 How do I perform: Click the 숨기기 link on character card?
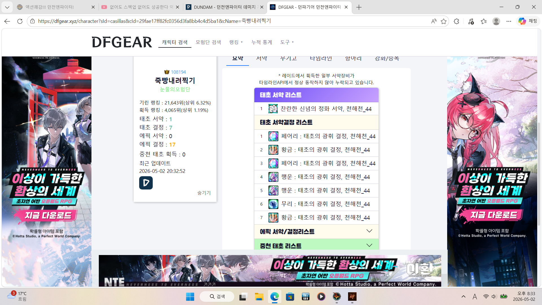[x=204, y=193]
